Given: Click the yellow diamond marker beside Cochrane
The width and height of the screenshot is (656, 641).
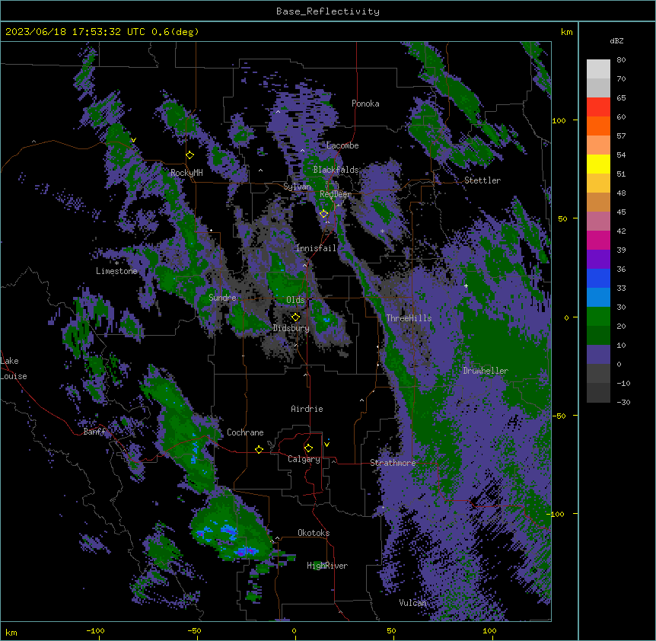Looking at the screenshot, I should (259, 449).
